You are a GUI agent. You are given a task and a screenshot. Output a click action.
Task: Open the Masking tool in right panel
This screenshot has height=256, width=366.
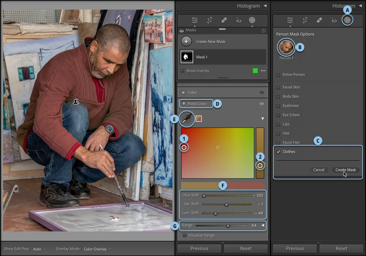tap(347, 20)
